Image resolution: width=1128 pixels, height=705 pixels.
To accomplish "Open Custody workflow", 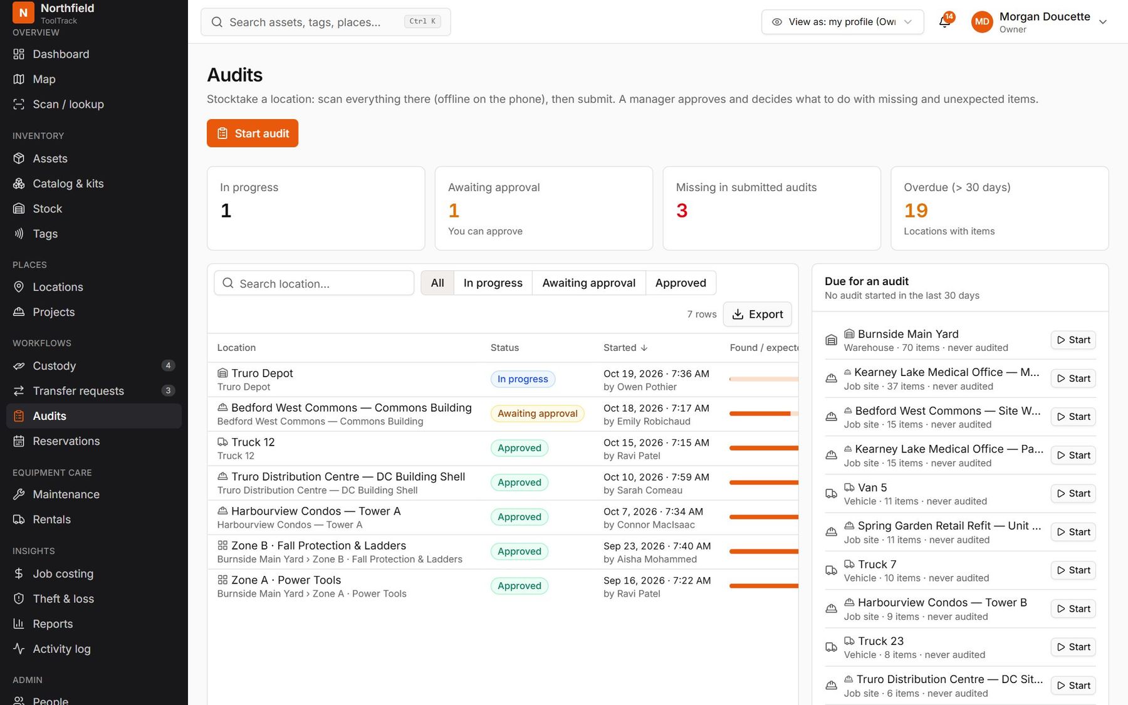I will coord(94,366).
